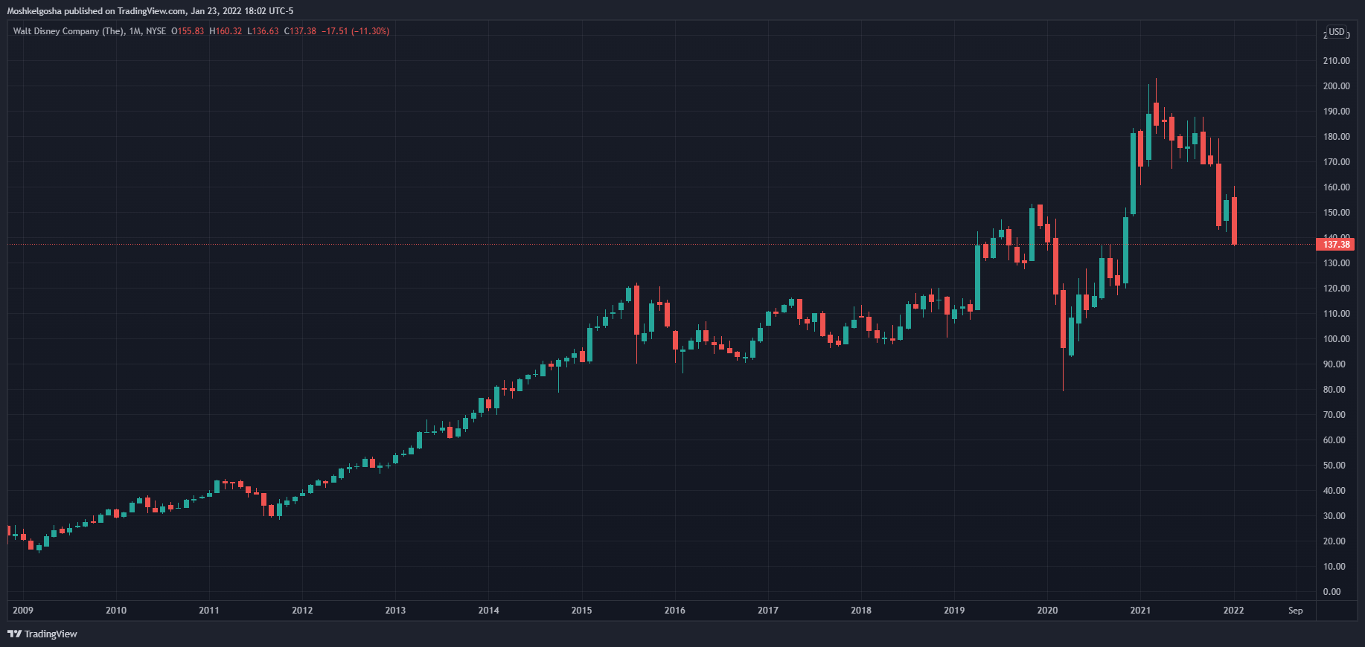1365x647 pixels.
Task: Click the 40.00 price axis label
Action: (x=1334, y=491)
